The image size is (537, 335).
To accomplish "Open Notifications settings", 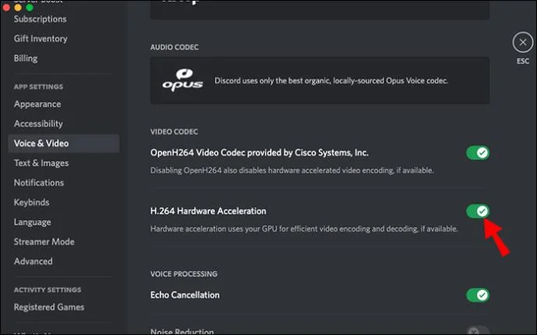I will click(x=39, y=183).
